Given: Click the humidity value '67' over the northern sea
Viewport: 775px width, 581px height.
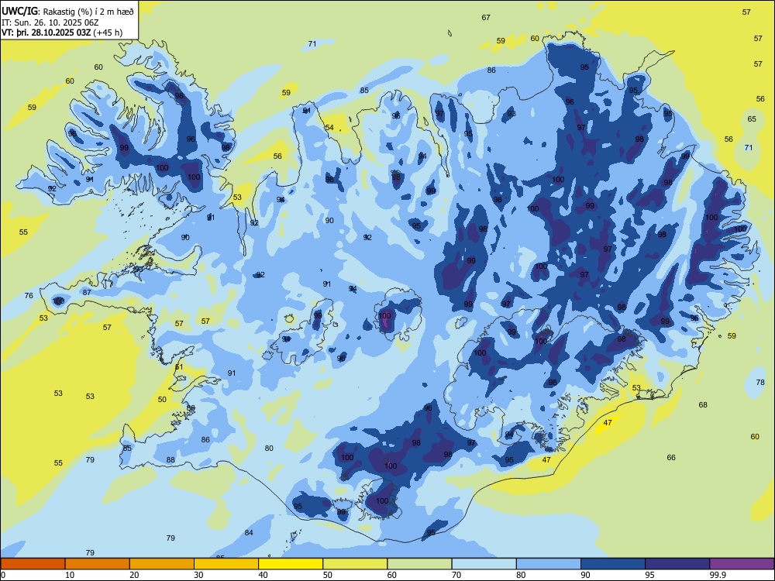Looking at the screenshot, I should 486,18.
